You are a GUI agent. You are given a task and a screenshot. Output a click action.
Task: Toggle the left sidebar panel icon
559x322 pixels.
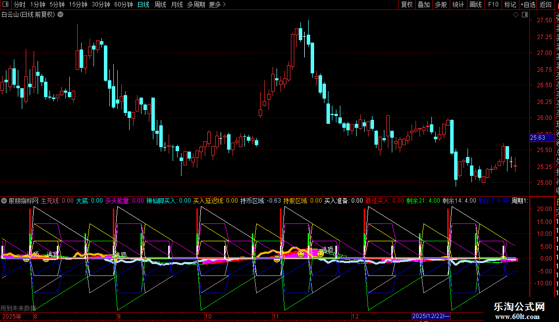pyautogui.click(x=5, y=4)
